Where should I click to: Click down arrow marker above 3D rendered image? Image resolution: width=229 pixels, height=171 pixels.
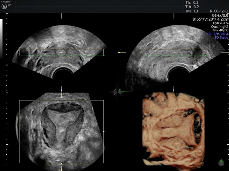coord(174,90)
